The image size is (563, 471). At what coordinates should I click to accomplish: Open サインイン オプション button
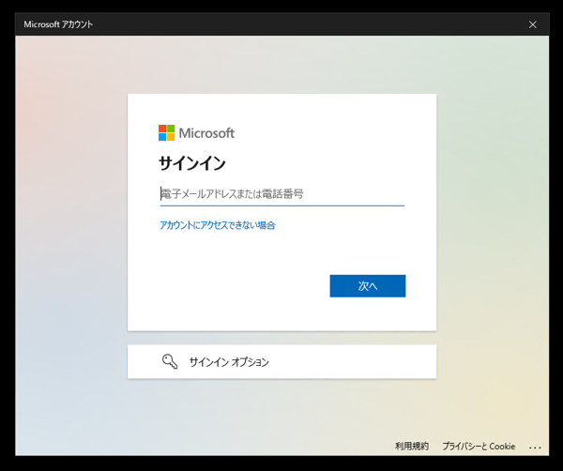coord(281,361)
